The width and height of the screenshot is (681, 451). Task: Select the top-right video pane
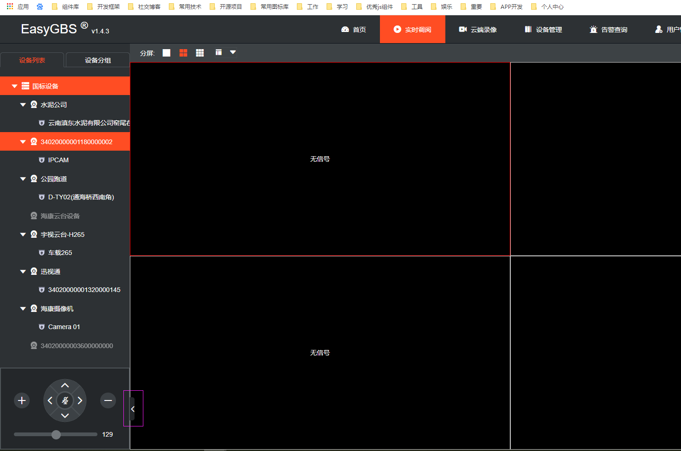click(596, 159)
